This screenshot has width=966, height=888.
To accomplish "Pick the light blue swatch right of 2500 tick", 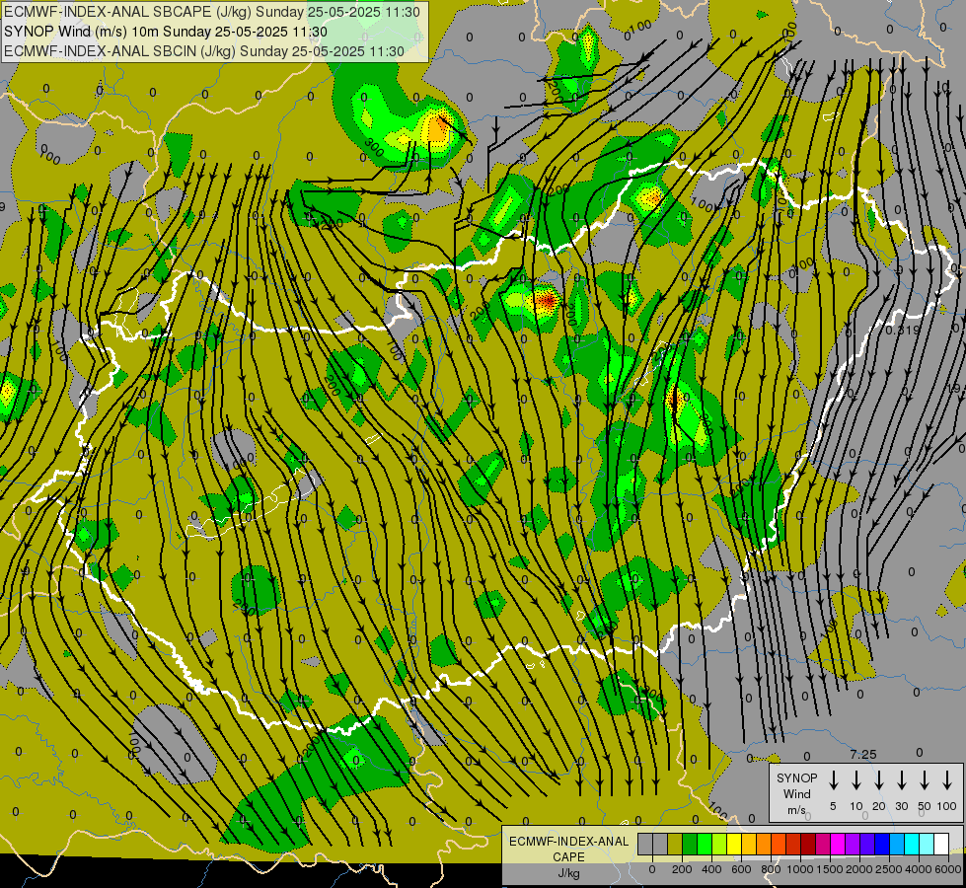I will point(896,844).
